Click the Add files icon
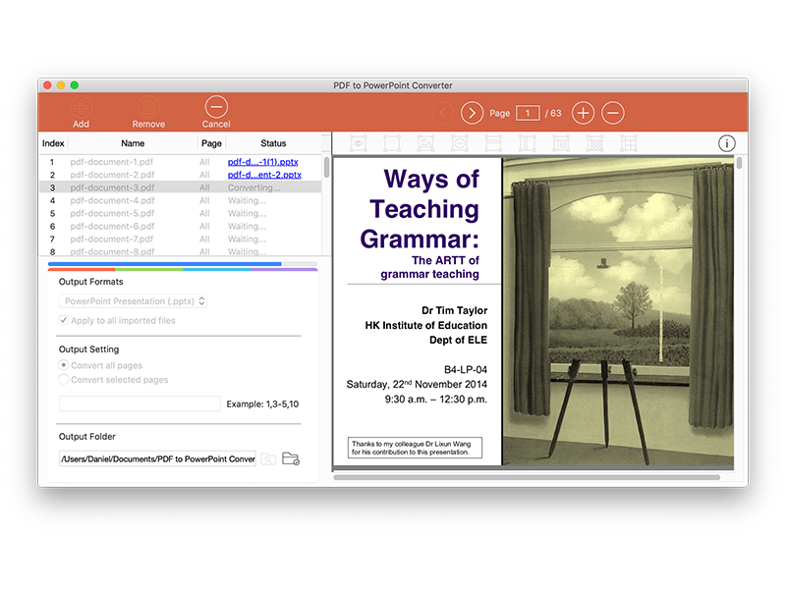The width and height of the screenshot is (786, 589). 81,107
